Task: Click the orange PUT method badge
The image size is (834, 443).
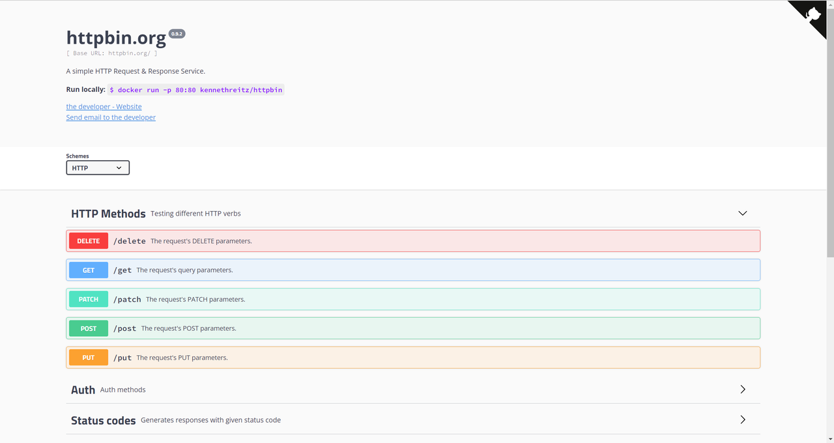Action: point(89,358)
